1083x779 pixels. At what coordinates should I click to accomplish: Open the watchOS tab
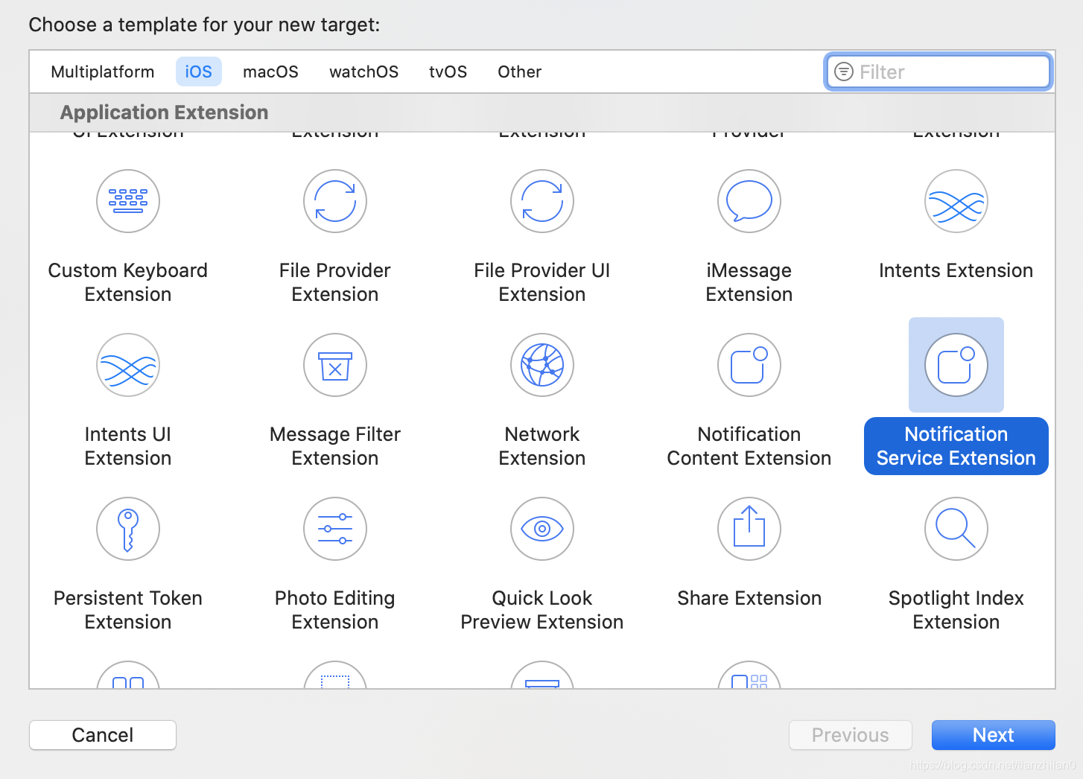(x=363, y=71)
